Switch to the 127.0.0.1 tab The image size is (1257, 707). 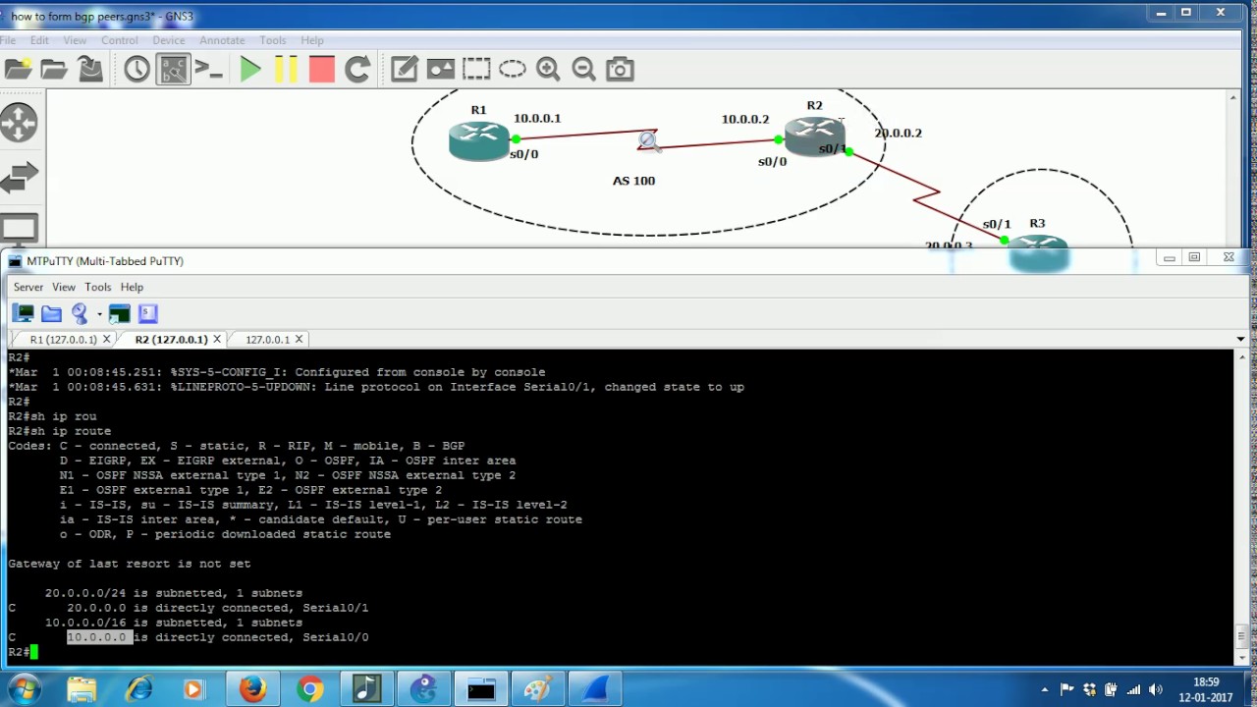pos(267,339)
